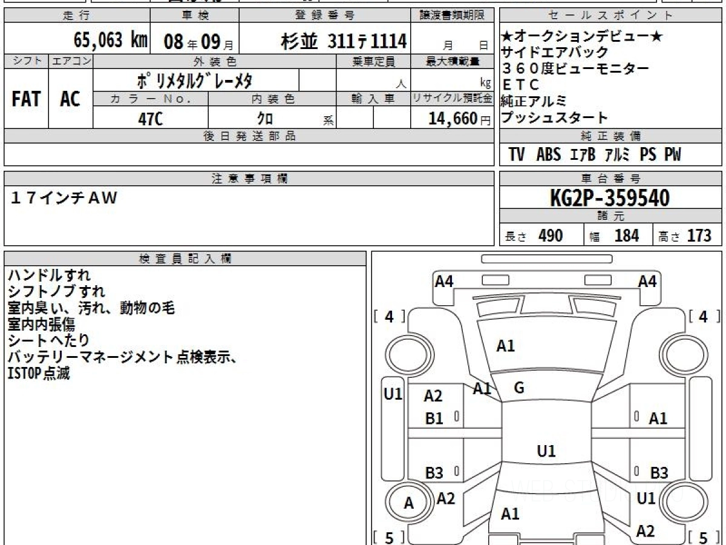Image resolution: width=726 pixels, height=545 pixels.
Task: Click registration number 杉並 311テ1114
Action: 344,41
